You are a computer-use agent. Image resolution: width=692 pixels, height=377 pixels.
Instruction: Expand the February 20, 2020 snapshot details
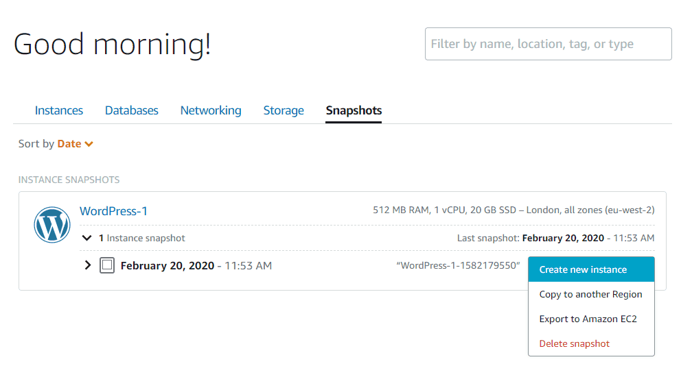[x=87, y=265]
